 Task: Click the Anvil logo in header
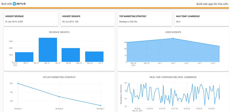(x=19, y=4)
